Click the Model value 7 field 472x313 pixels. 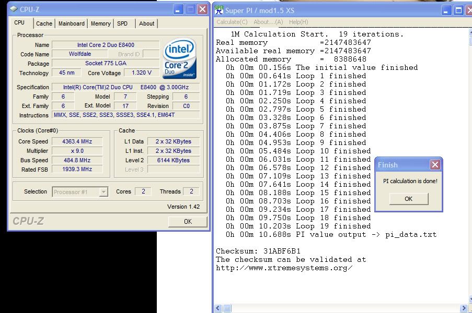[x=125, y=97]
